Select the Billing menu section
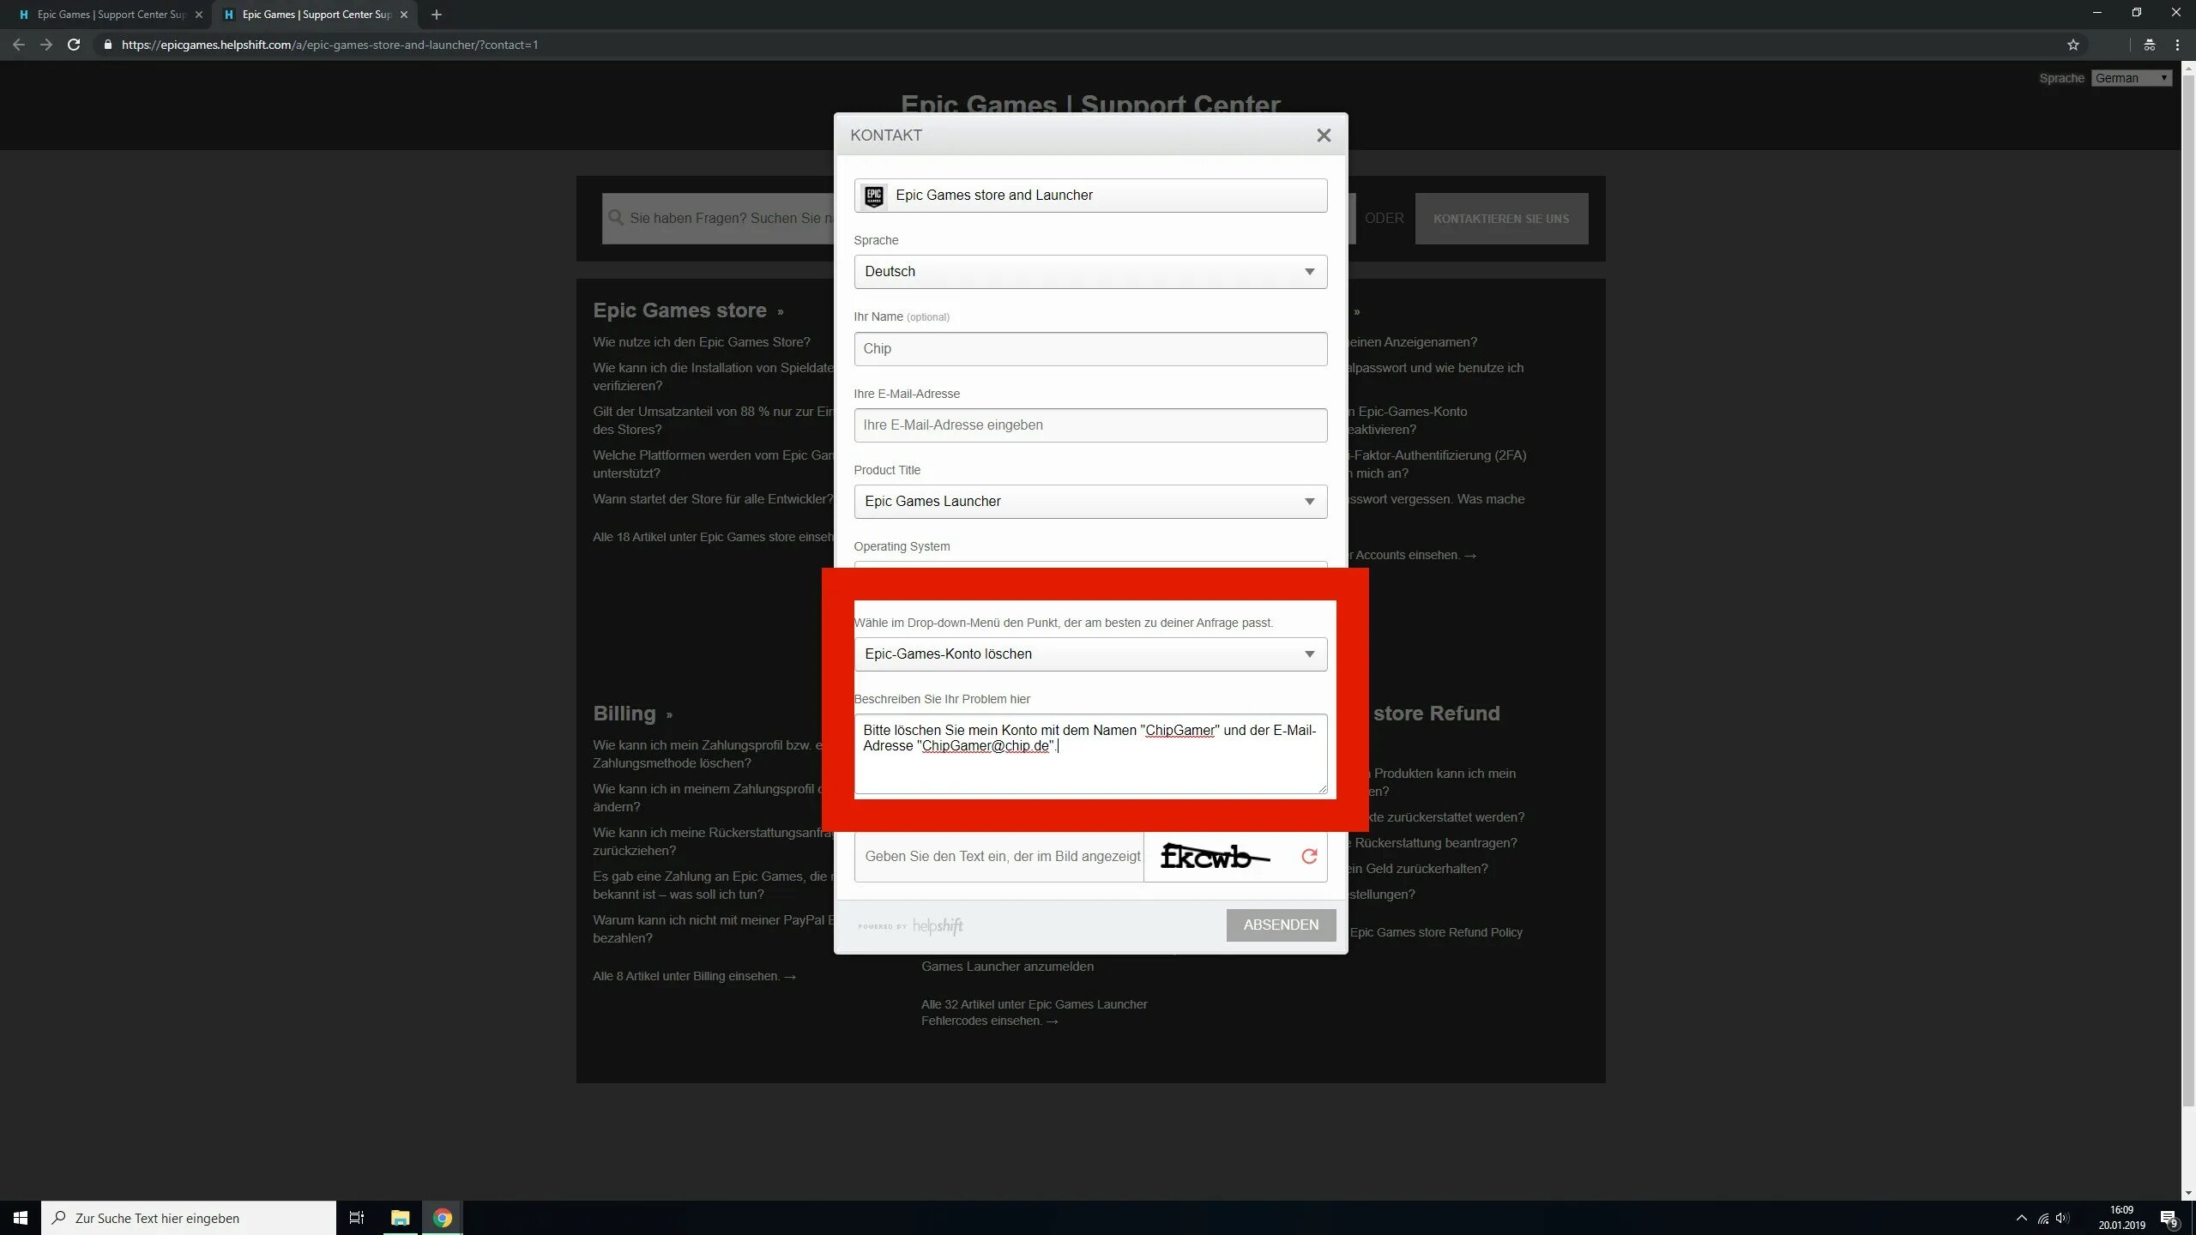 (624, 712)
